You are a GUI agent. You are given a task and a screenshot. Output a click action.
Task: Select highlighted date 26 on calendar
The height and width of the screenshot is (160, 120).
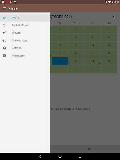coord(60,61)
